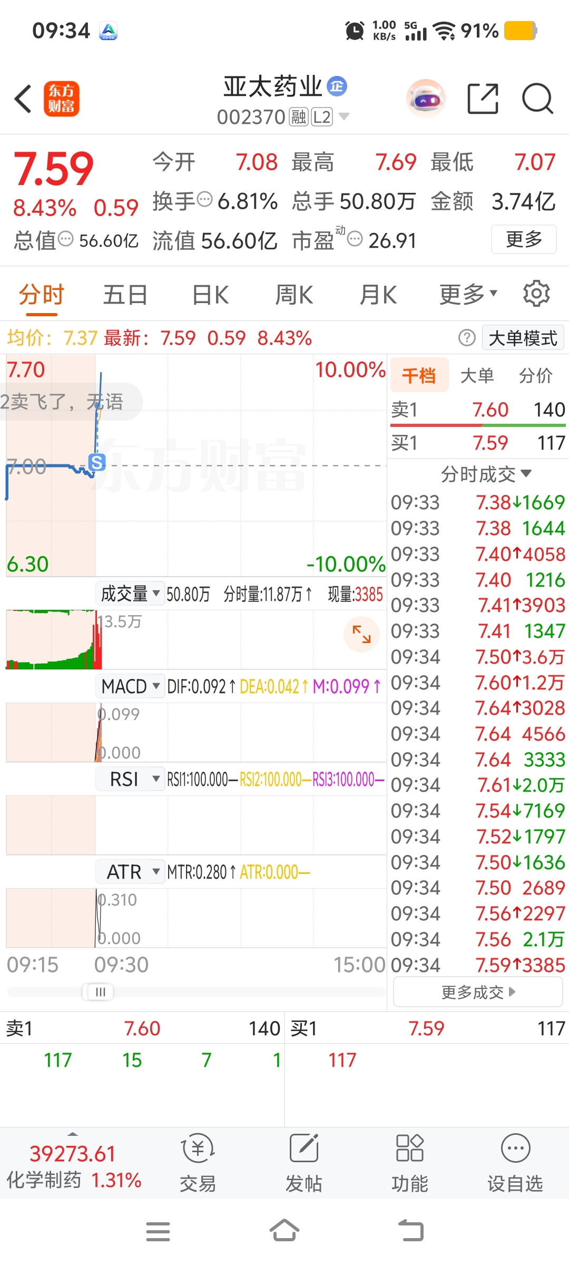Tap the floating comment bubble 卖飞了，无语
The width and height of the screenshot is (569, 1265).
point(71,402)
